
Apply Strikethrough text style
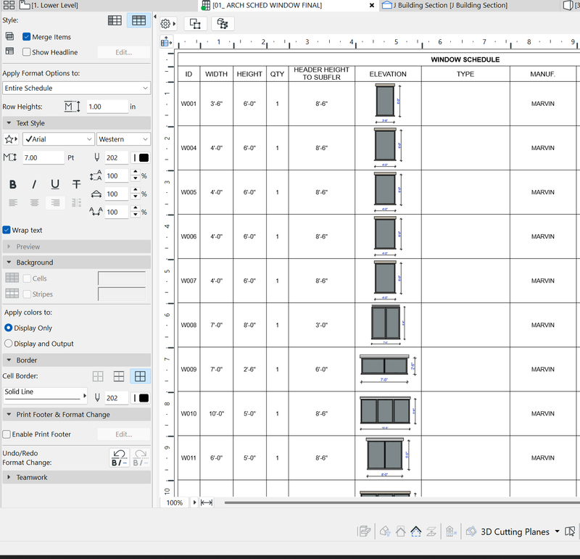click(76, 185)
